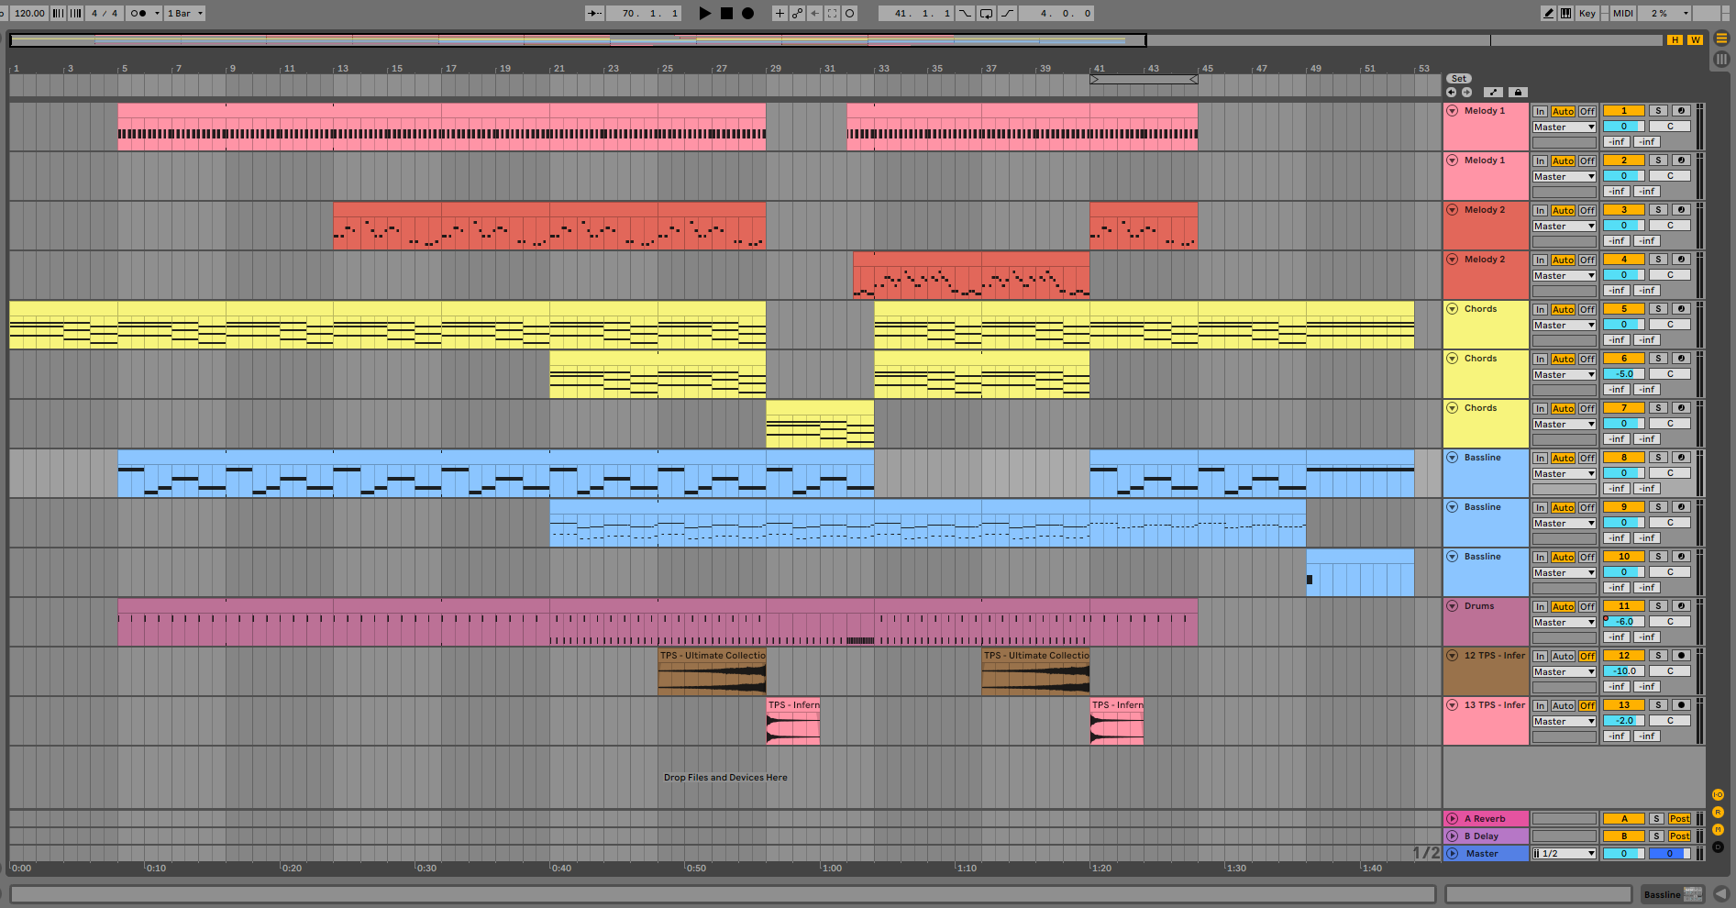Open the 1 Bar quantization menu
The width and height of the screenshot is (1736, 908).
(x=185, y=13)
